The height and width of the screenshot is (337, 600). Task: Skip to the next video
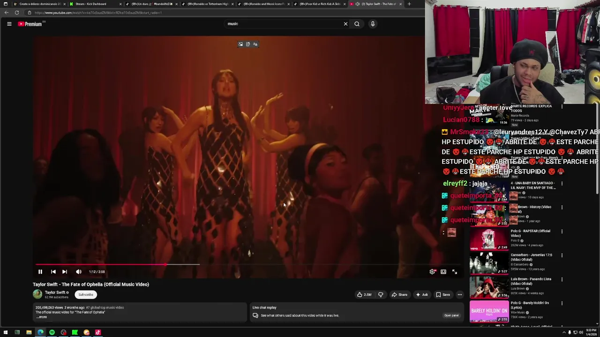tap(65, 271)
